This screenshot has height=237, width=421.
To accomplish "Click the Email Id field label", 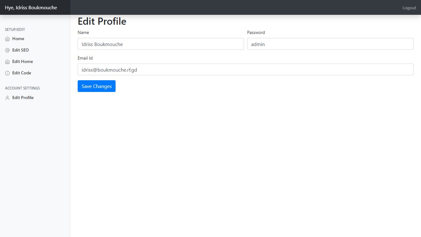I will 85,58.
